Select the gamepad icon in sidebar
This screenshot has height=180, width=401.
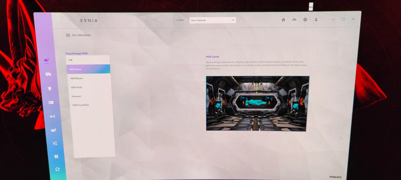point(48,74)
